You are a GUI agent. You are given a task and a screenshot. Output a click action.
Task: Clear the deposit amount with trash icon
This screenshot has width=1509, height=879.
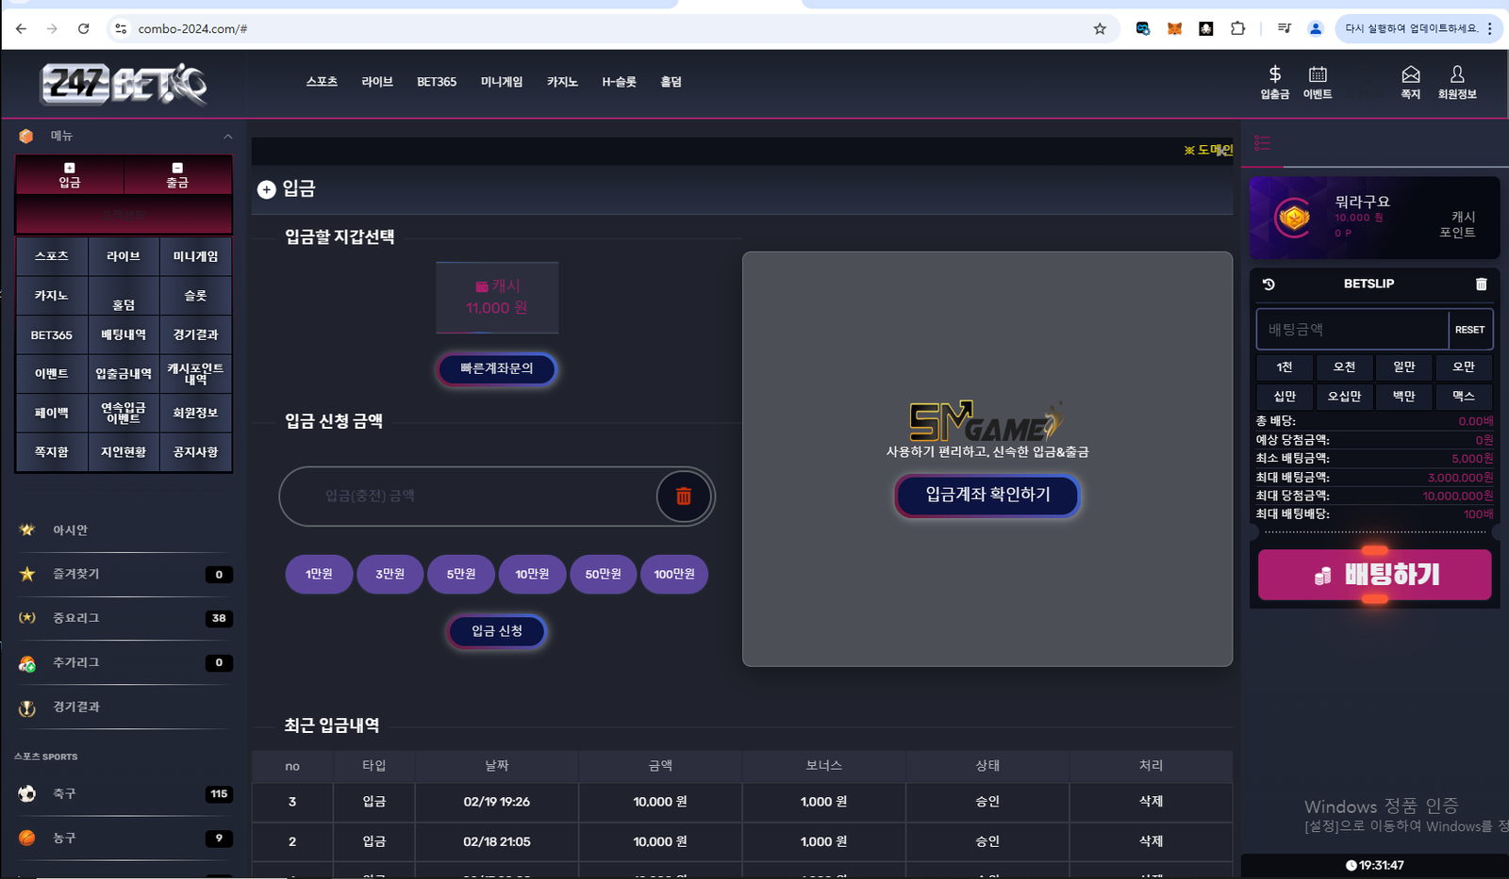click(x=684, y=496)
